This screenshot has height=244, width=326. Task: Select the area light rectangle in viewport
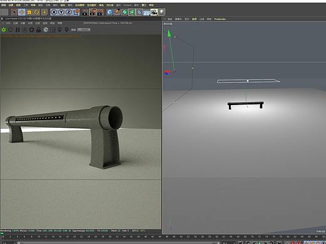pyautogui.click(x=248, y=81)
